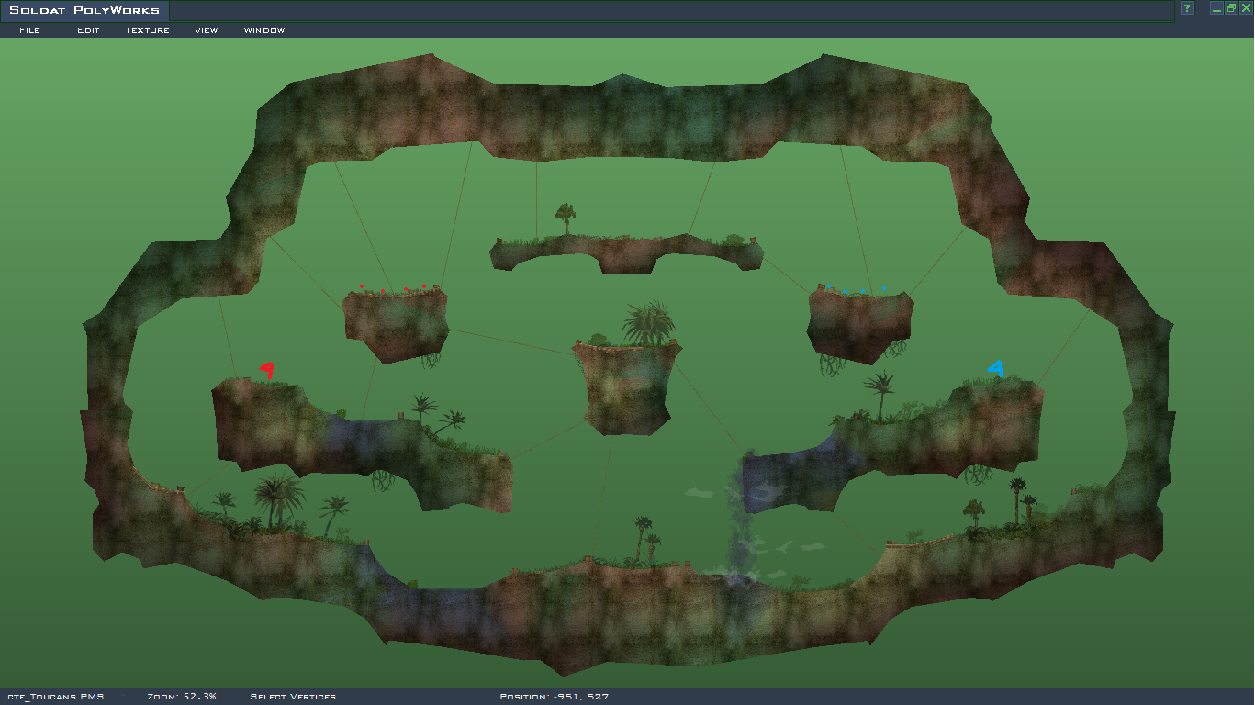This screenshot has width=1255, height=705.
Task: Click the Soldat PolyWorks title label
Action: tap(84, 10)
